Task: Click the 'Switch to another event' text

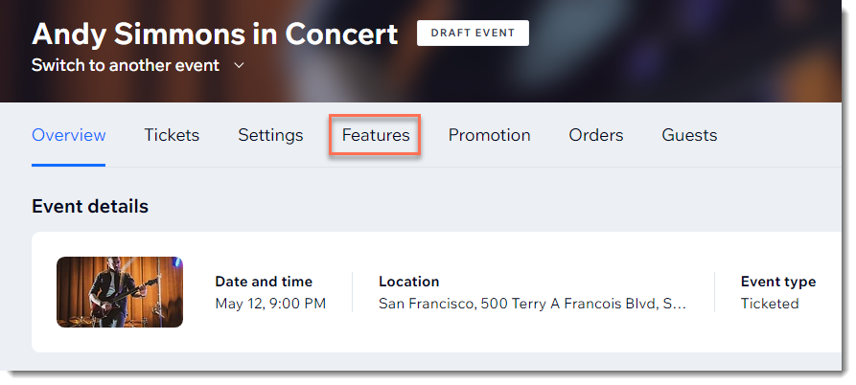Action: [126, 65]
